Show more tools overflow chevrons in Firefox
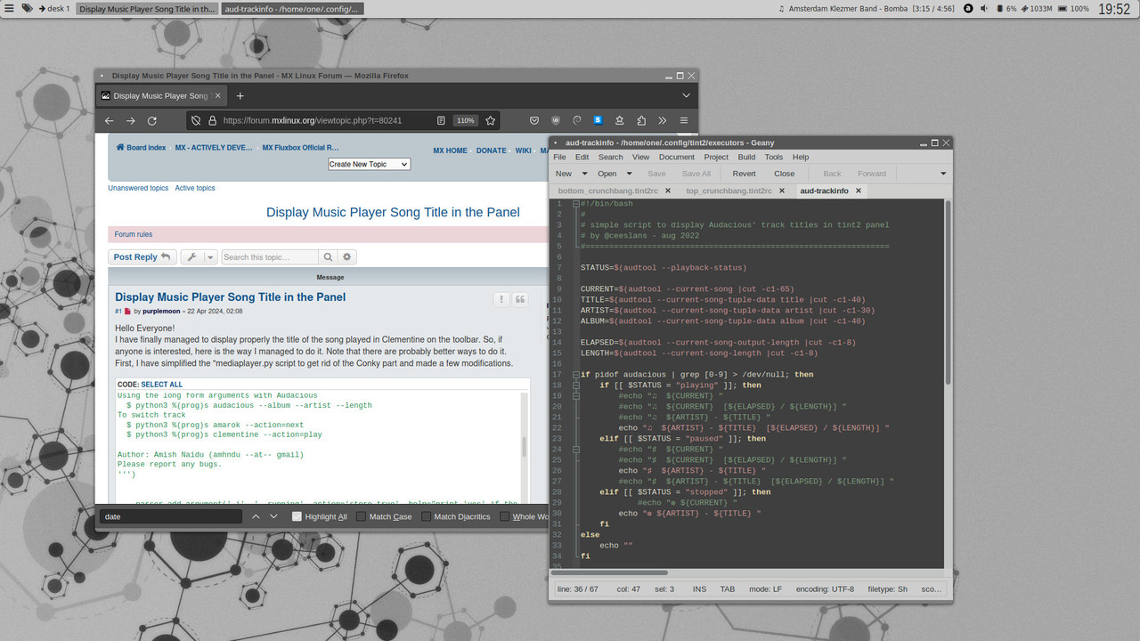 pyautogui.click(x=663, y=120)
